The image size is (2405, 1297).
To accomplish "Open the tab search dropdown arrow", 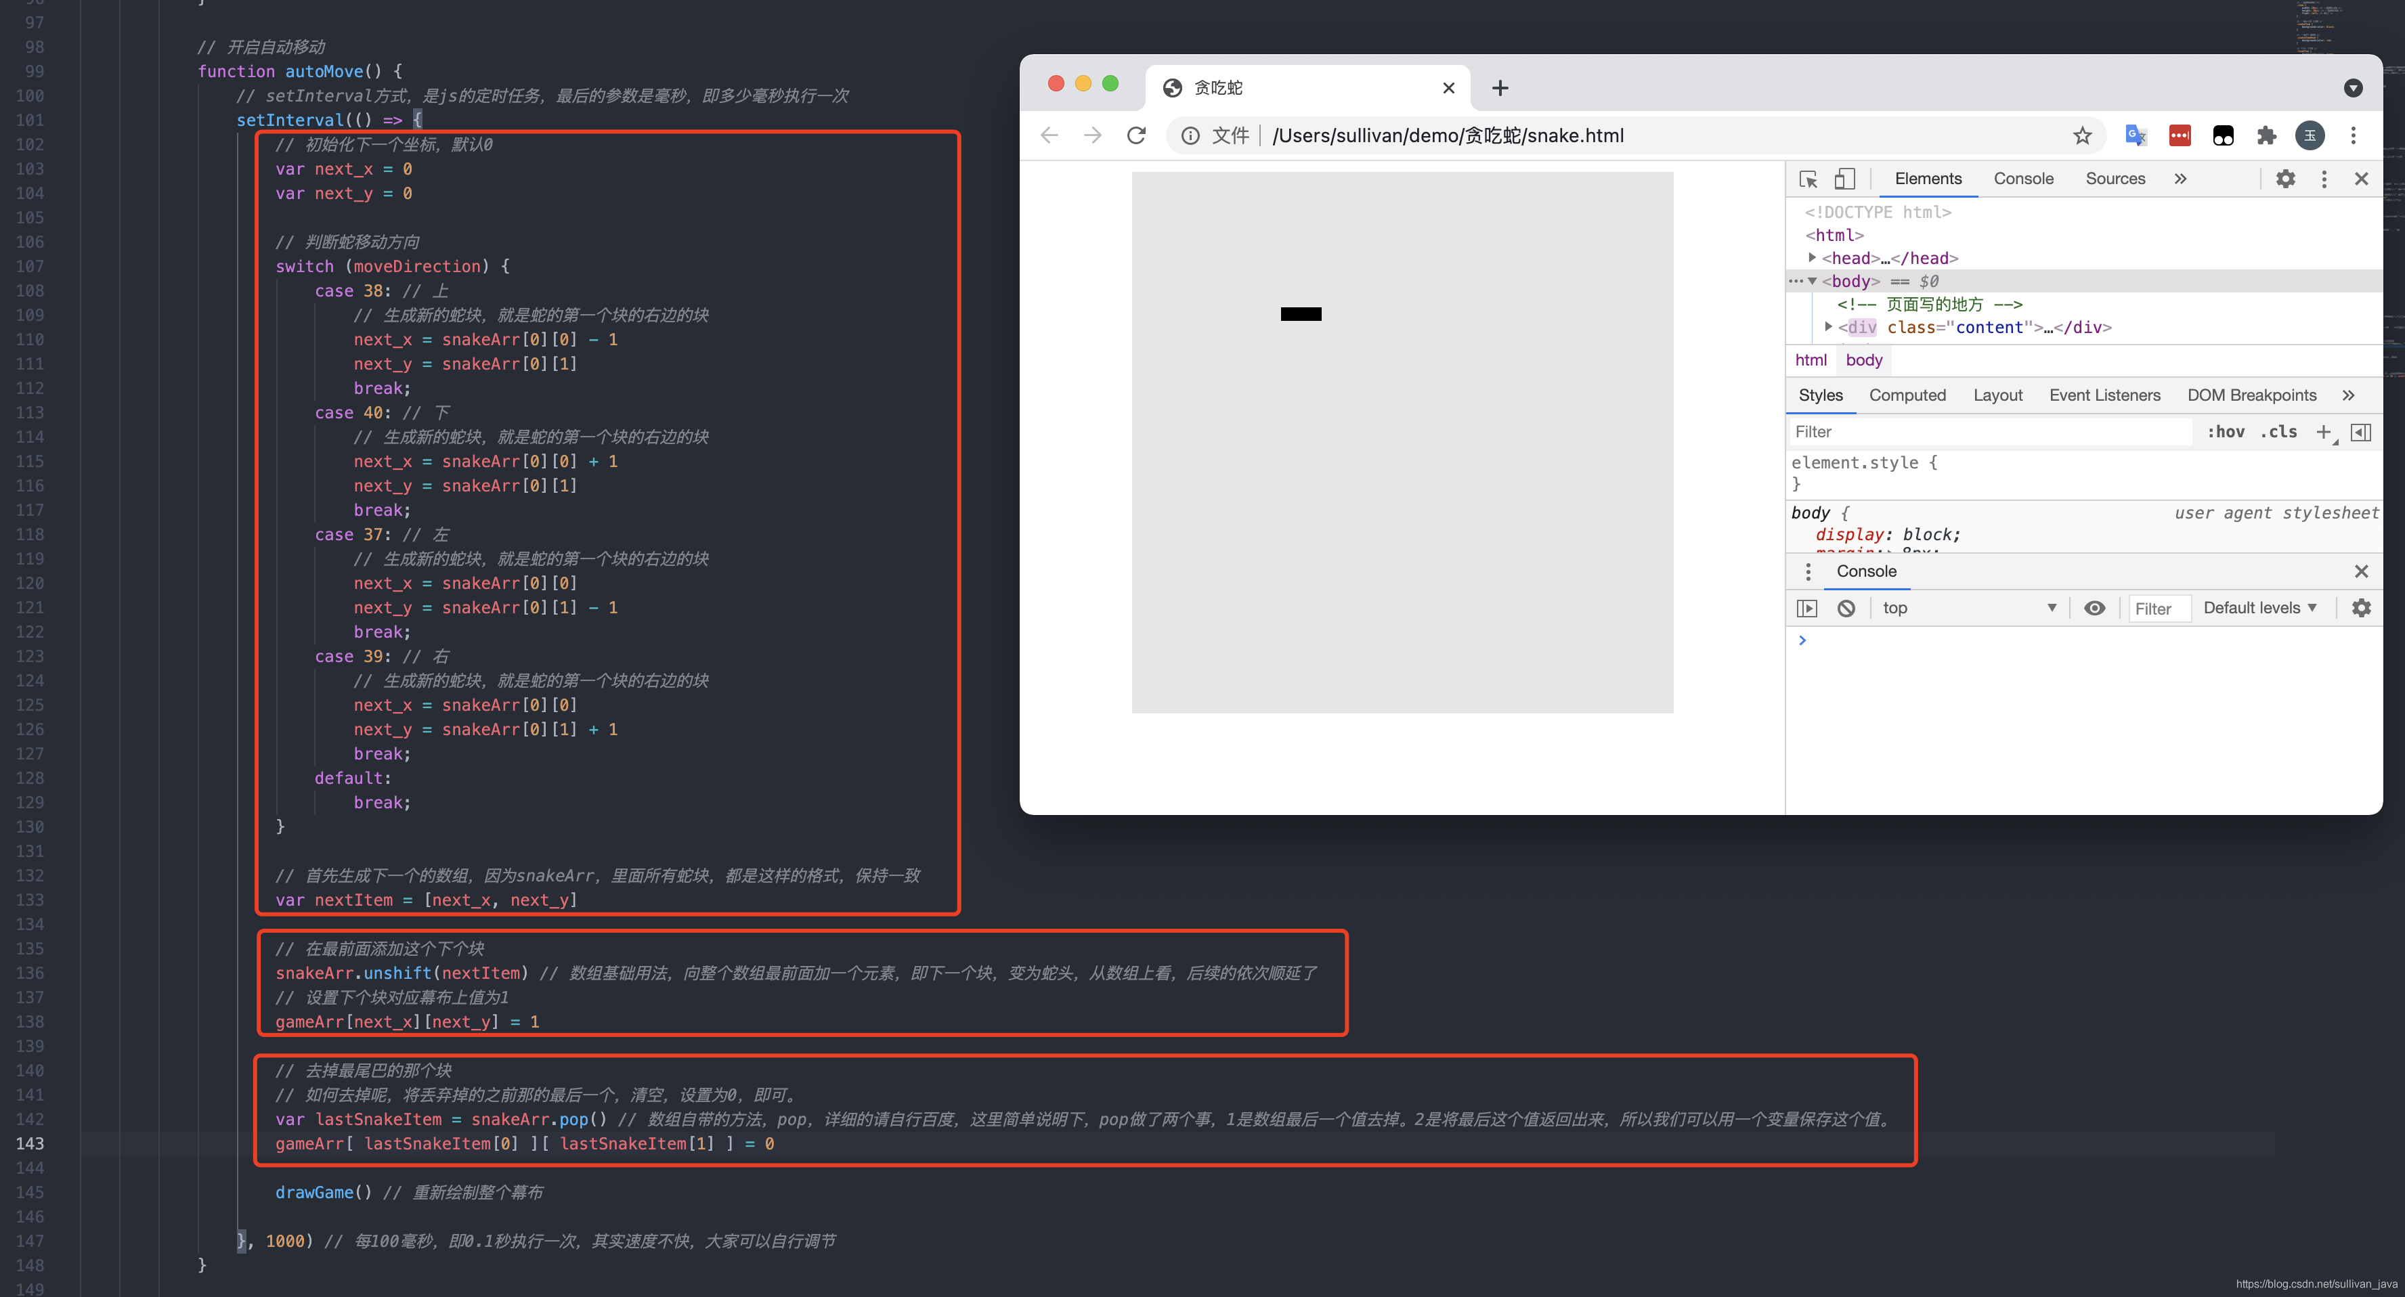I will point(2353,88).
